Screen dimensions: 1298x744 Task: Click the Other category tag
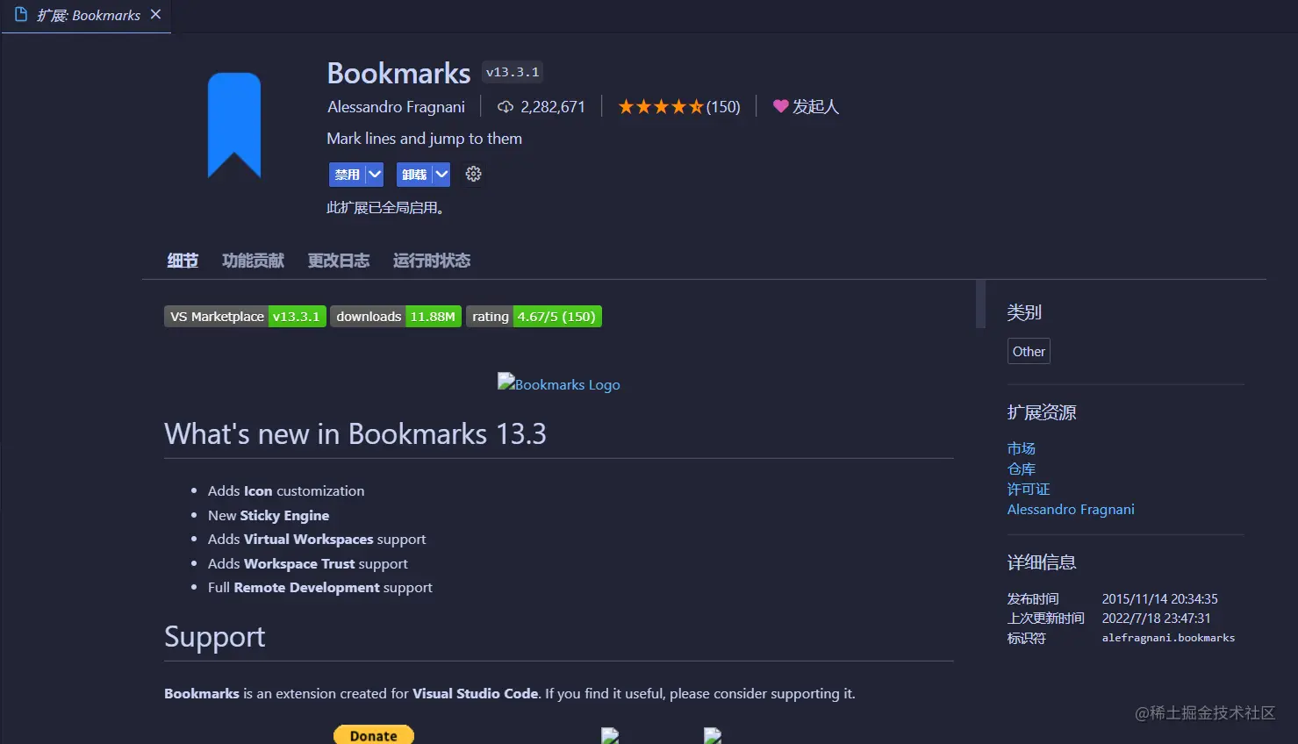coord(1029,352)
